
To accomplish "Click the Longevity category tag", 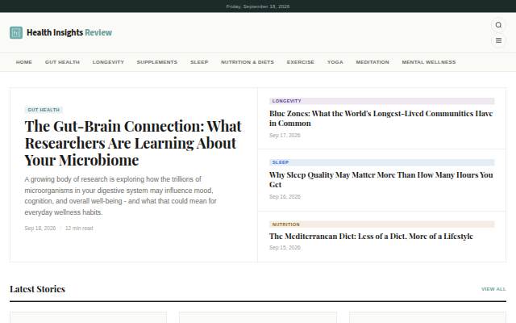I will [381, 101].
